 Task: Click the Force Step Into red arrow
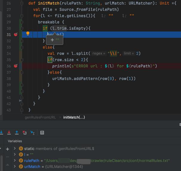[x=9, y=132]
